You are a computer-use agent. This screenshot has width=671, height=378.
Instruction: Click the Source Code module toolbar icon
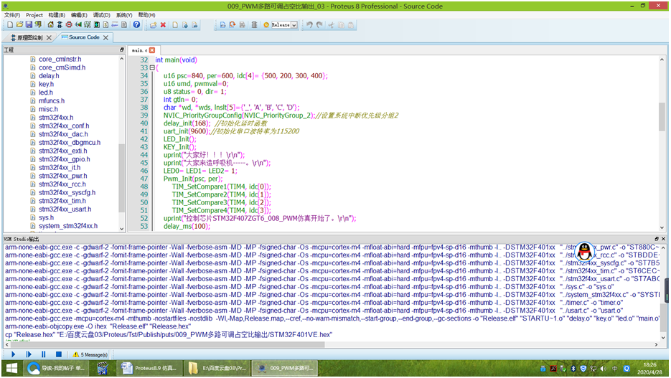pyautogui.click(x=115, y=25)
